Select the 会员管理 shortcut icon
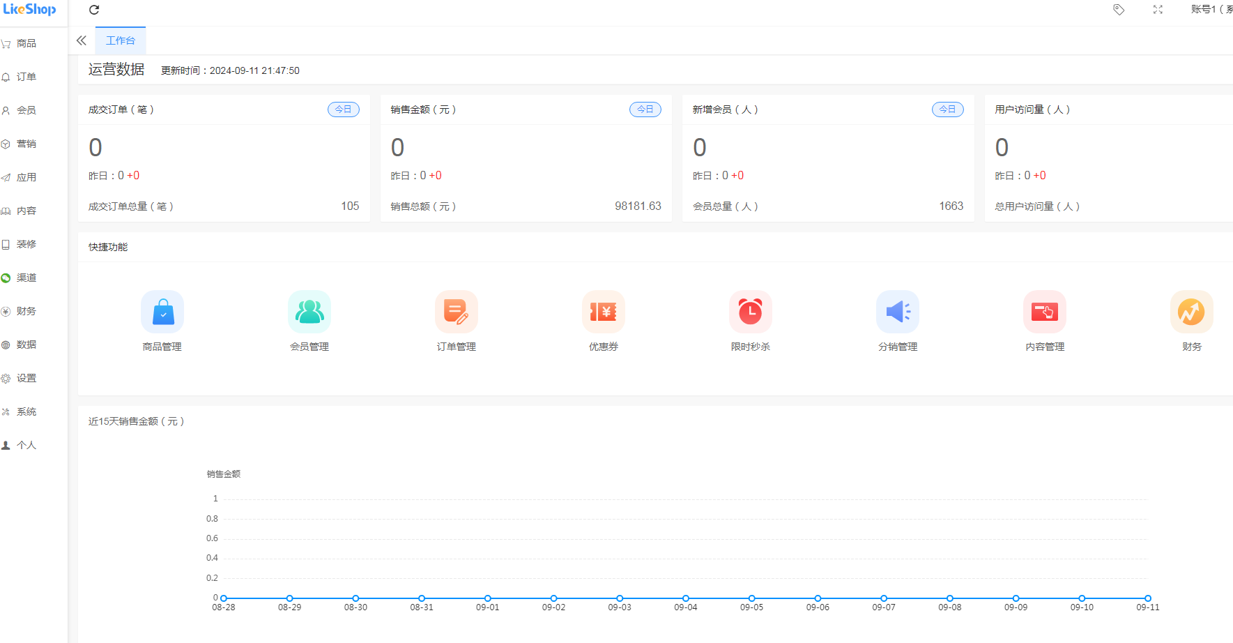 coord(309,312)
